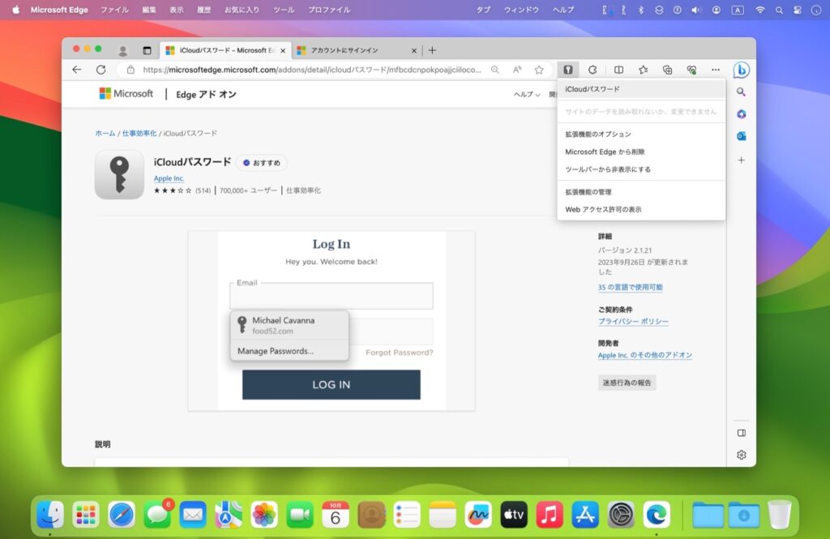Open the Bing Copilot sidebar button

click(x=741, y=70)
